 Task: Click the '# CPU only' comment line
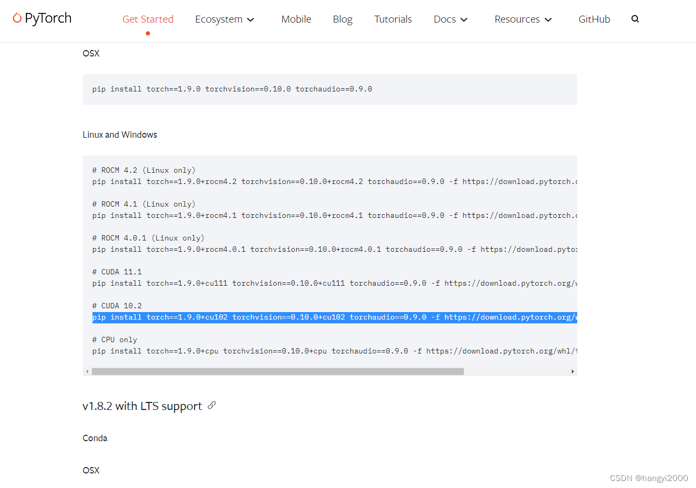pyautogui.click(x=114, y=340)
